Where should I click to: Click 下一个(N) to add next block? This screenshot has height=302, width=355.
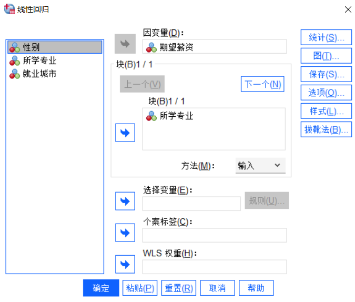[x=262, y=84]
